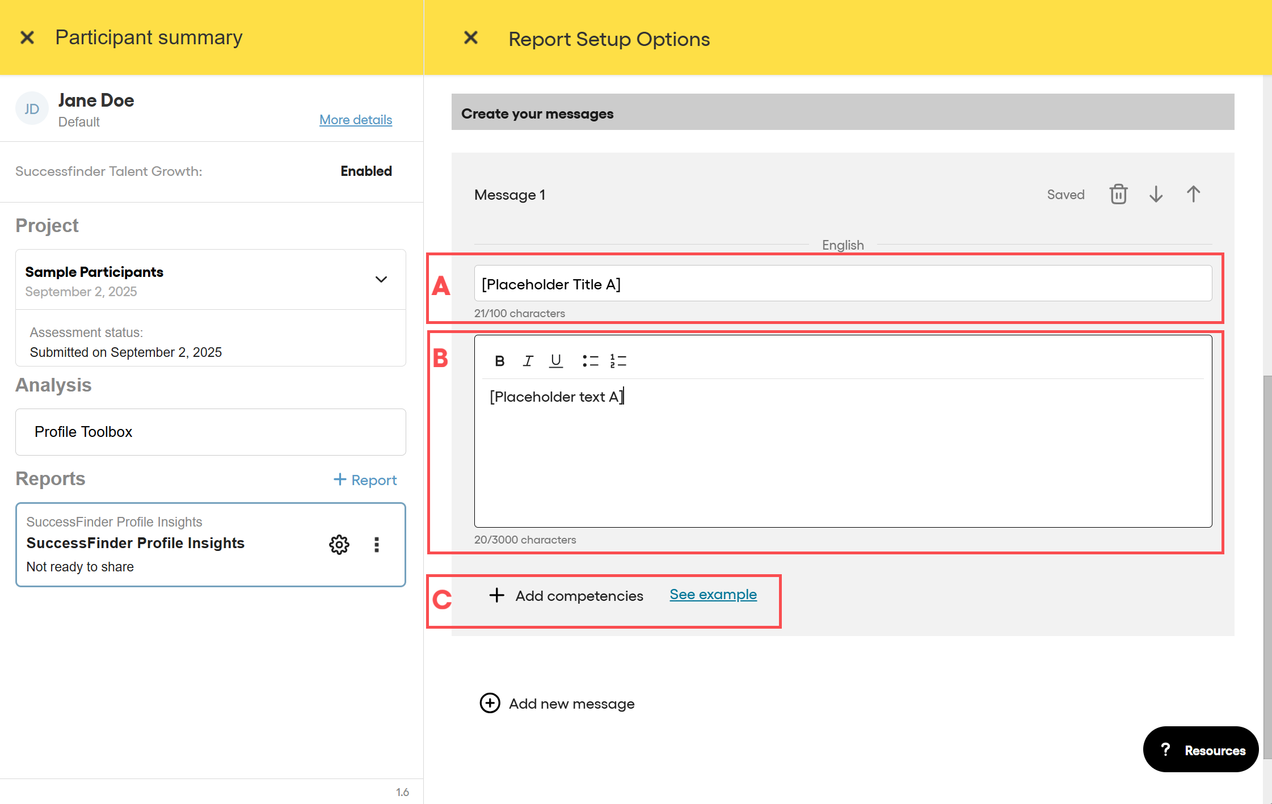Image resolution: width=1272 pixels, height=804 pixels.
Task: Toggle italic formatting in message editor
Action: pyautogui.click(x=528, y=361)
